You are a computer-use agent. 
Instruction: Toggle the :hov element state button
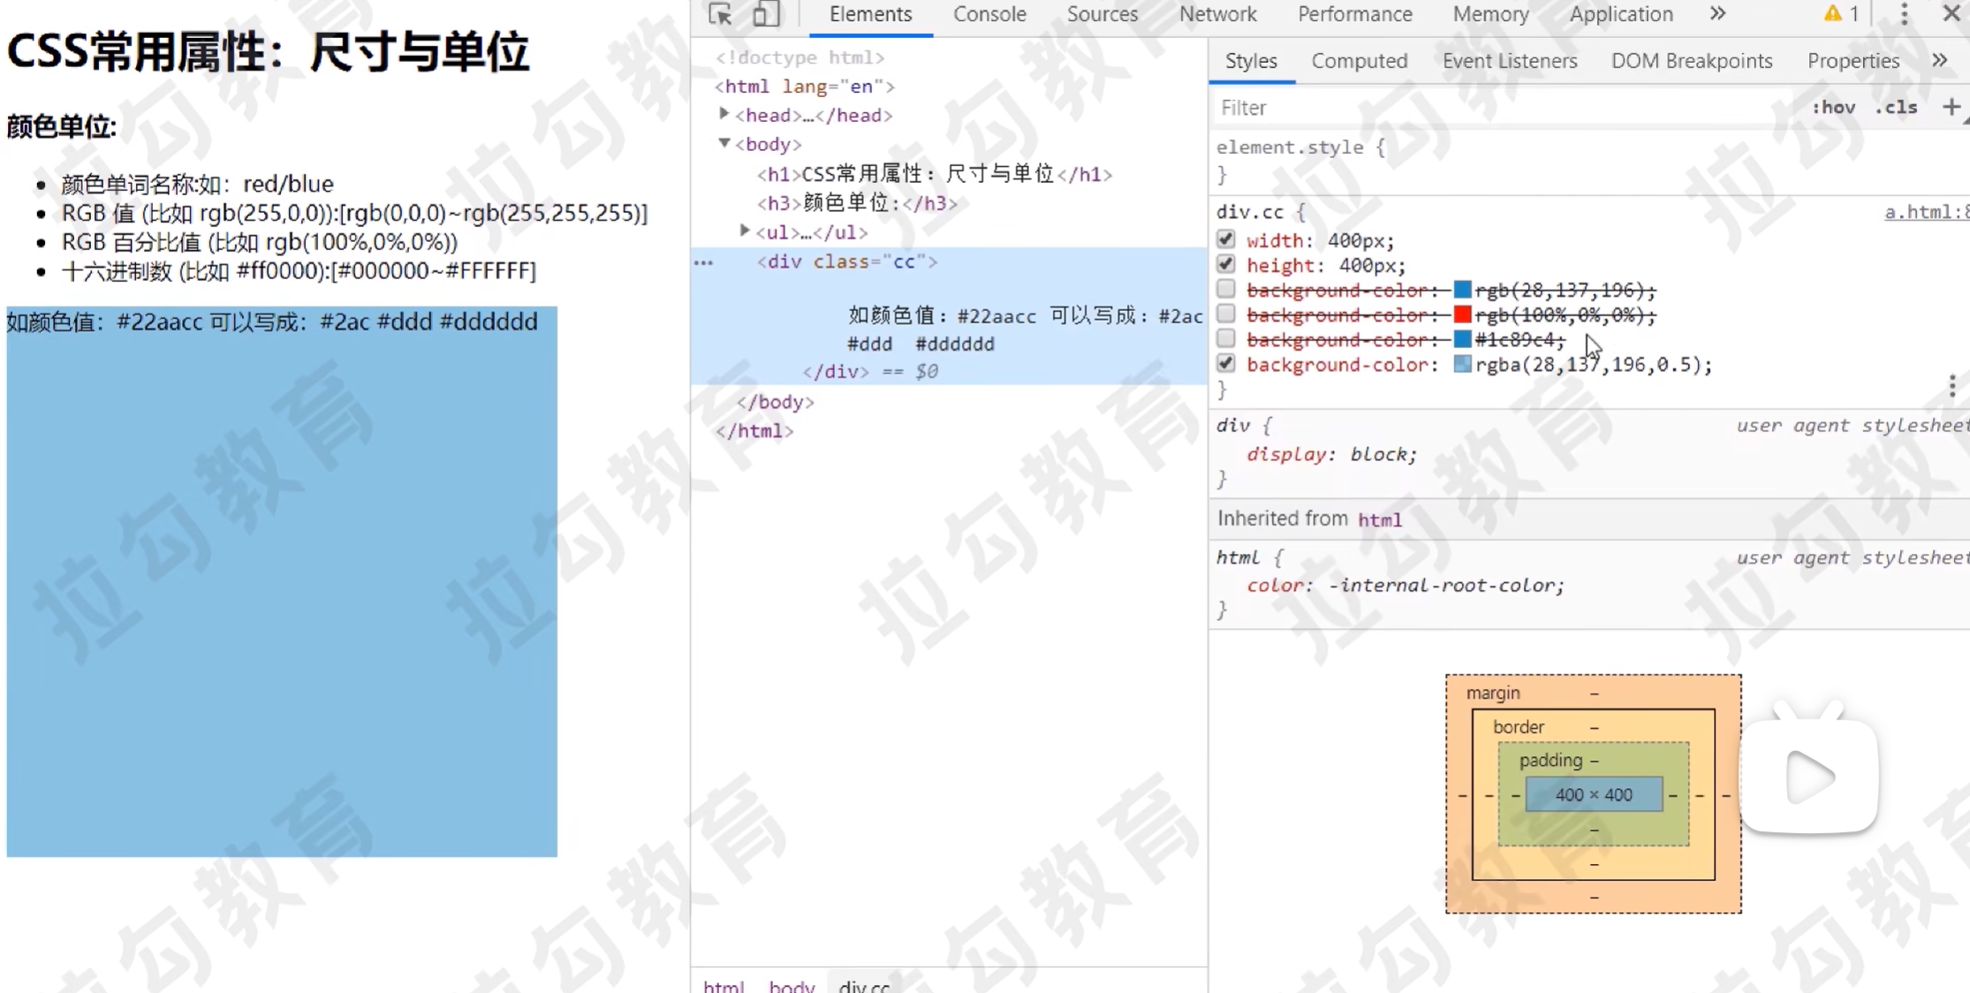click(1833, 107)
